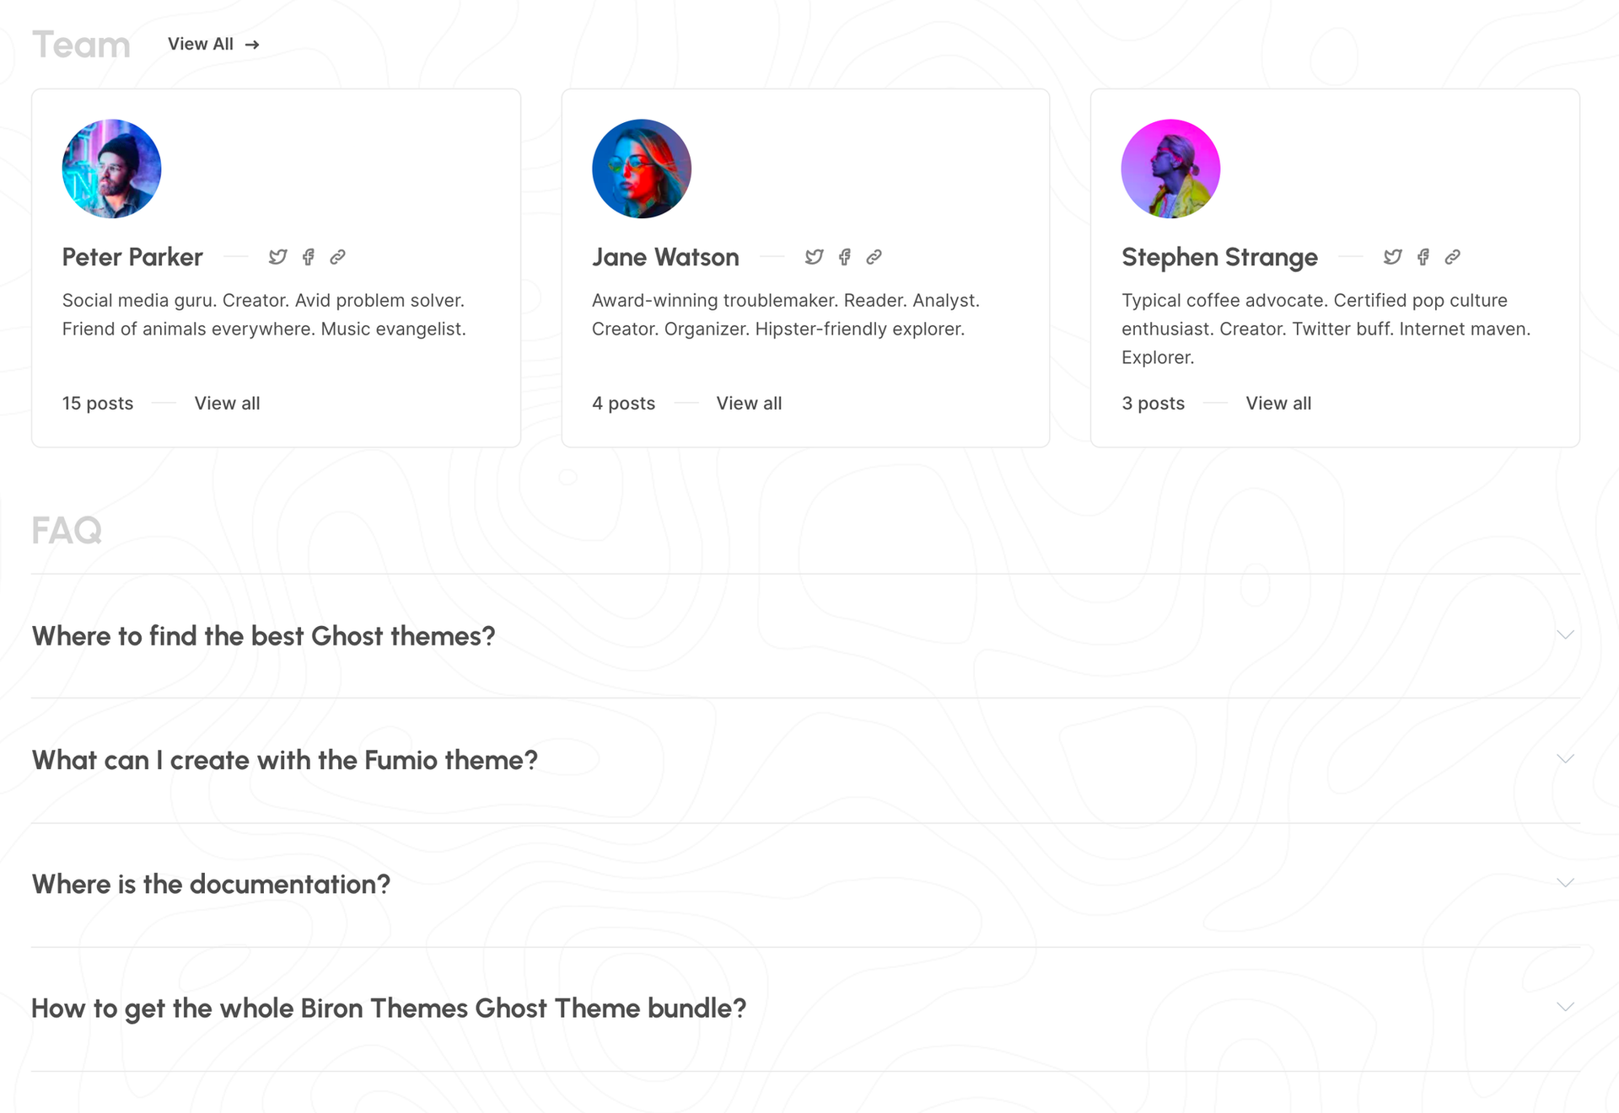Click 'View all' posts for Jane Watson
Viewport: 1619px width, 1113px height.
(748, 401)
